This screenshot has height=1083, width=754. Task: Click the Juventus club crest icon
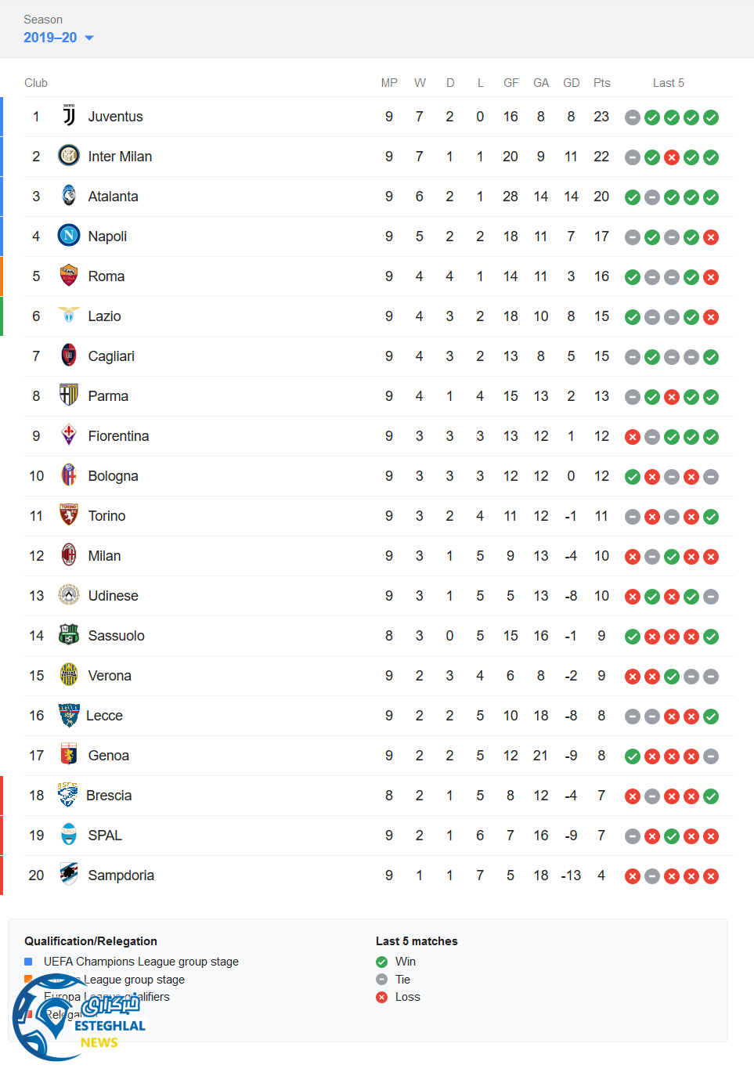point(69,117)
